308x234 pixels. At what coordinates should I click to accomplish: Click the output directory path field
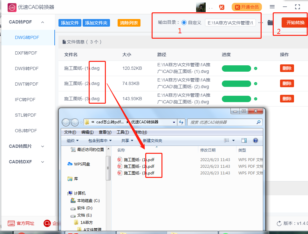tap(230, 23)
